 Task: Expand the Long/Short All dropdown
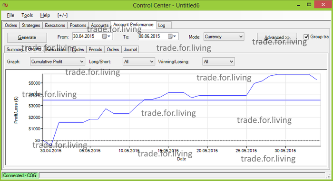coord(152,62)
